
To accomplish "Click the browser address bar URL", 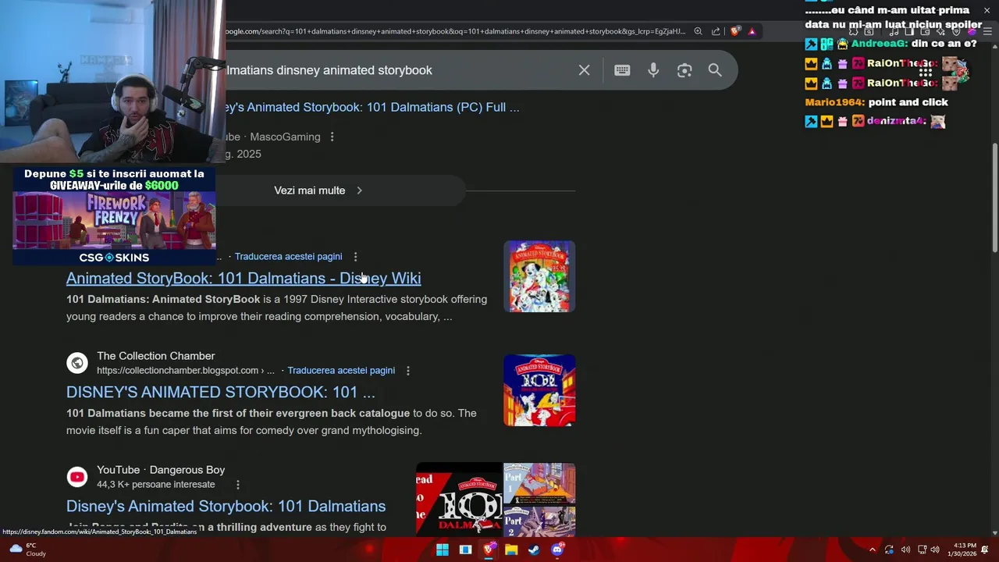I will (x=456, y=31).
